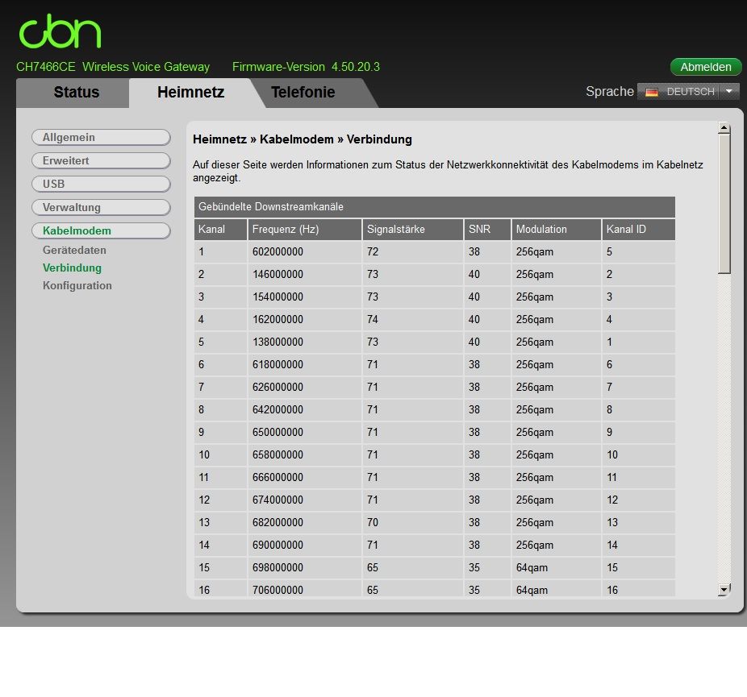
Task: Click SNR value 35 in channel 15 row
Action: pos(474,567)
